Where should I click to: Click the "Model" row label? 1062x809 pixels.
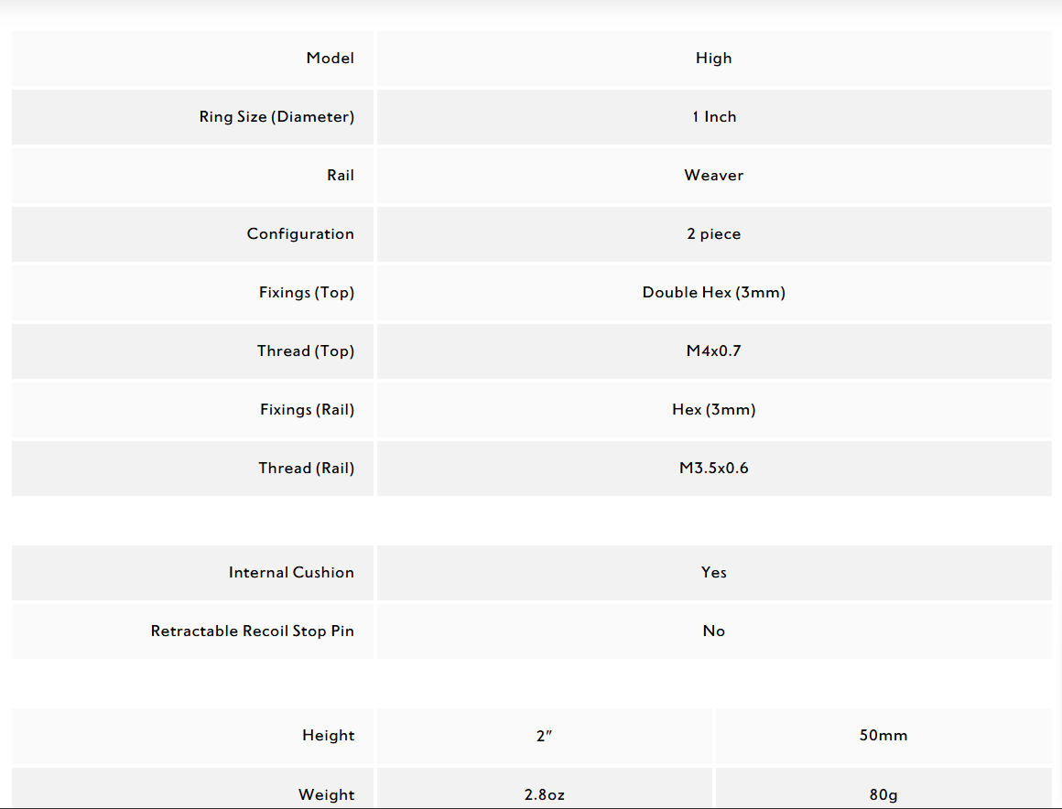pos(330,59)
